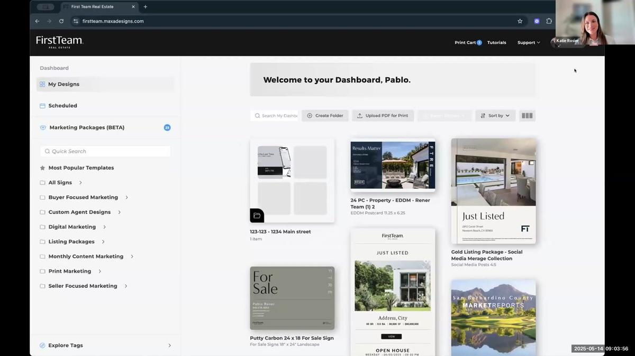Click the Gold Listing Package title text
Image resolution: width=635 pixels, height=356 pixels.
tap(487, 255)
